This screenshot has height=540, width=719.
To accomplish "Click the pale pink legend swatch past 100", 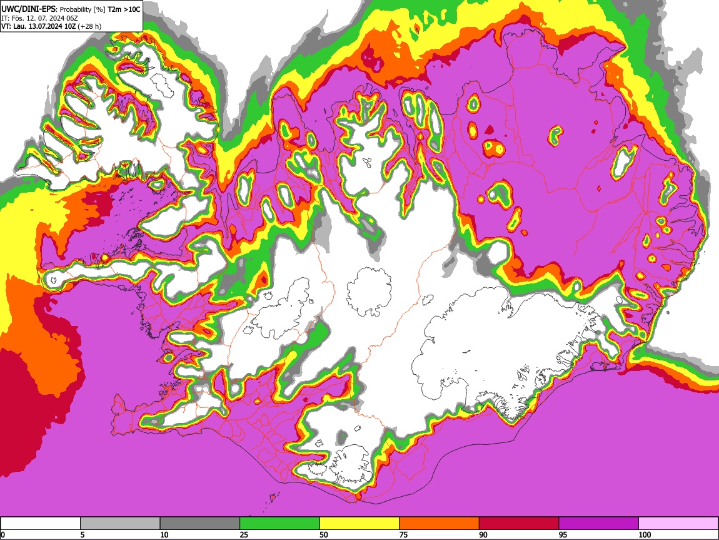I will 678,524.
